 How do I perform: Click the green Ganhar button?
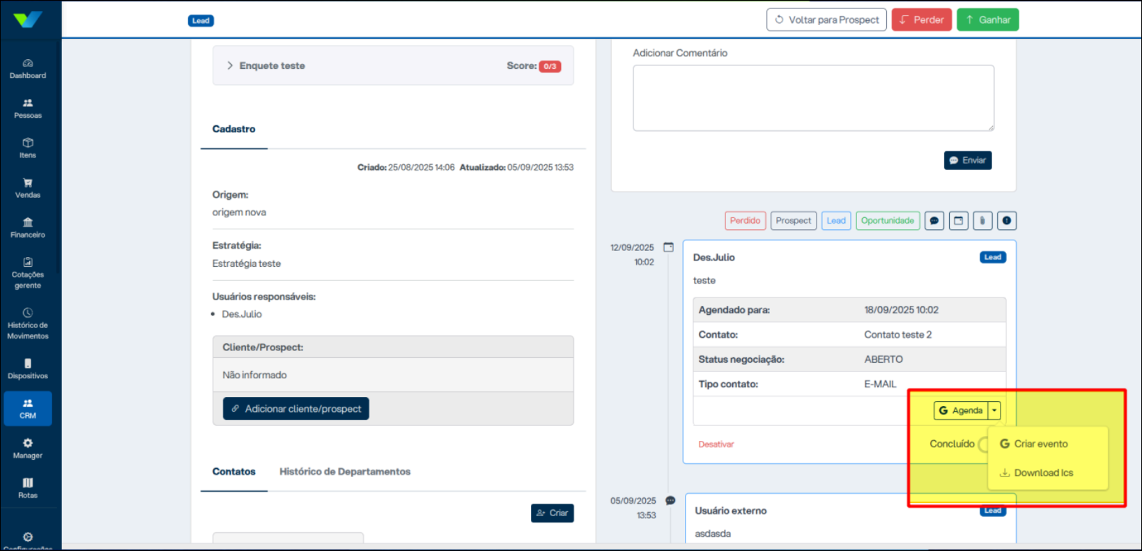[x=987, y=20]
